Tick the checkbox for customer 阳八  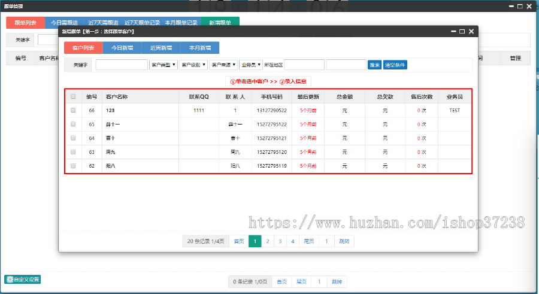click(73, 166)
